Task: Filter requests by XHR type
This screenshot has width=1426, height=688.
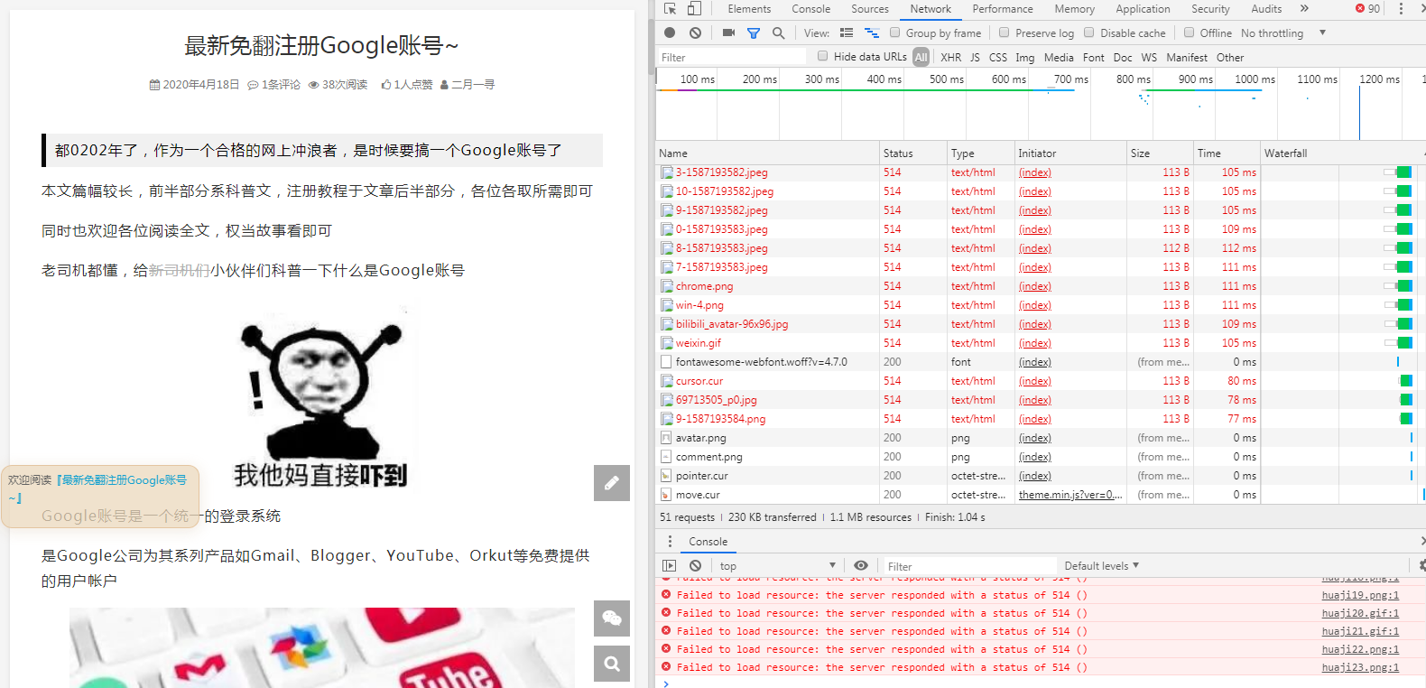Action: (951, 57)
